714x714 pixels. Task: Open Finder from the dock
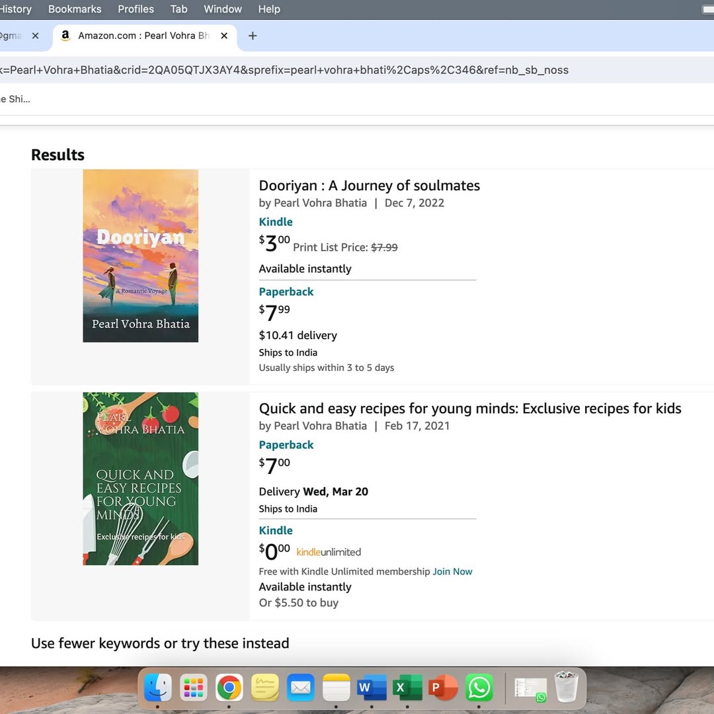158,688
